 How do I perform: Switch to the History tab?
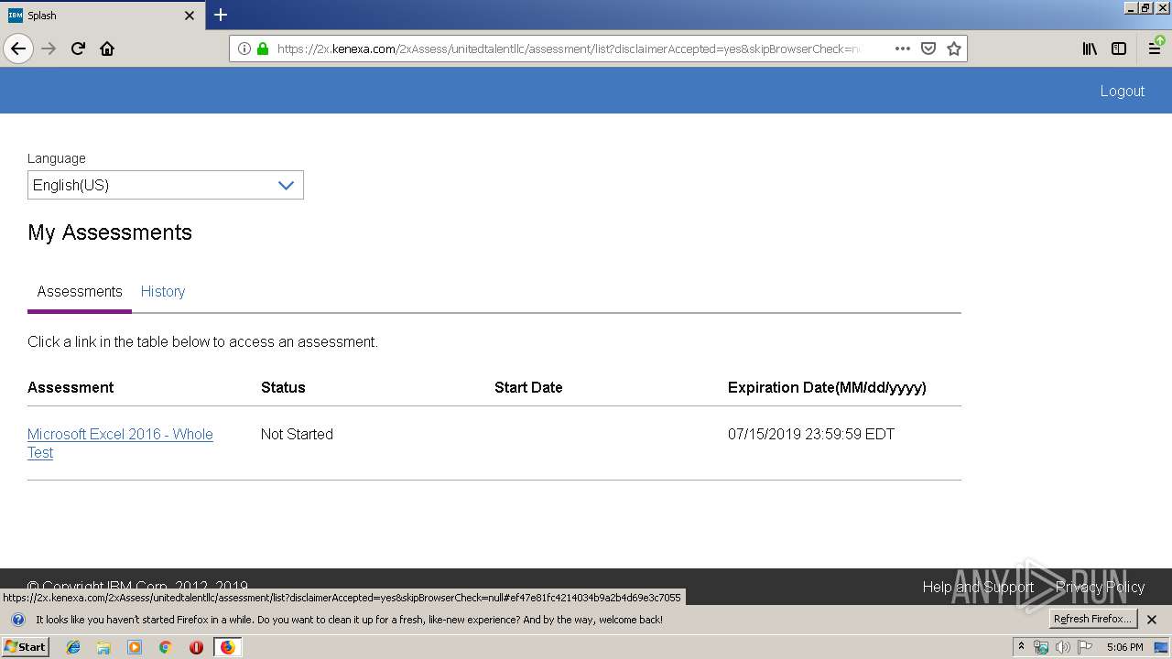(163, 291)
